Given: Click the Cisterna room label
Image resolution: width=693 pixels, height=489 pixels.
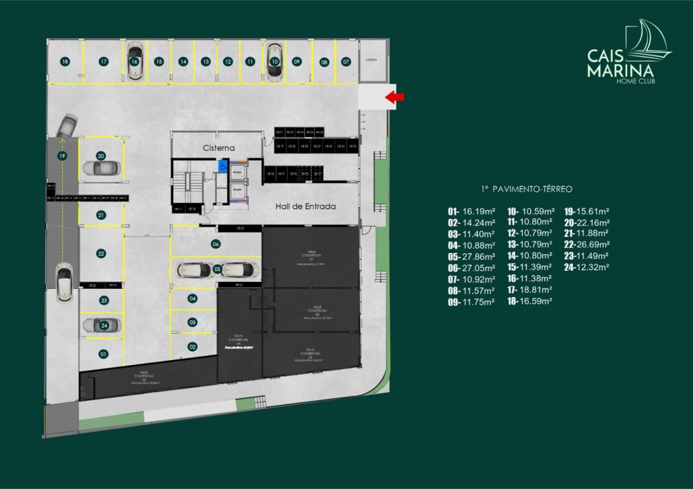Looking at the screenshot, I should point(219,148).
